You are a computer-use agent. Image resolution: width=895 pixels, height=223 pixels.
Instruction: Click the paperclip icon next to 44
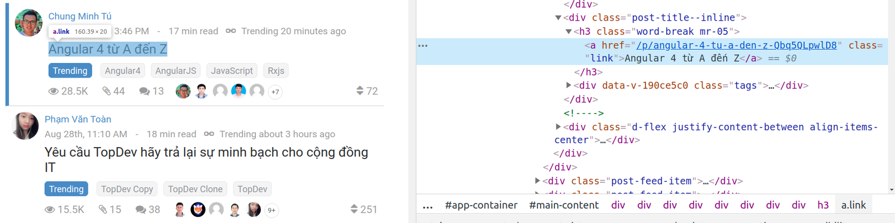[x=106, y=91]
